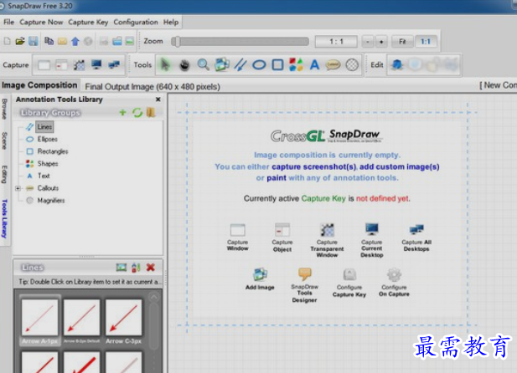The image size is (517, 373).
Task: Select Rectangles in Library Groups tree
Action: pos(53,151)
